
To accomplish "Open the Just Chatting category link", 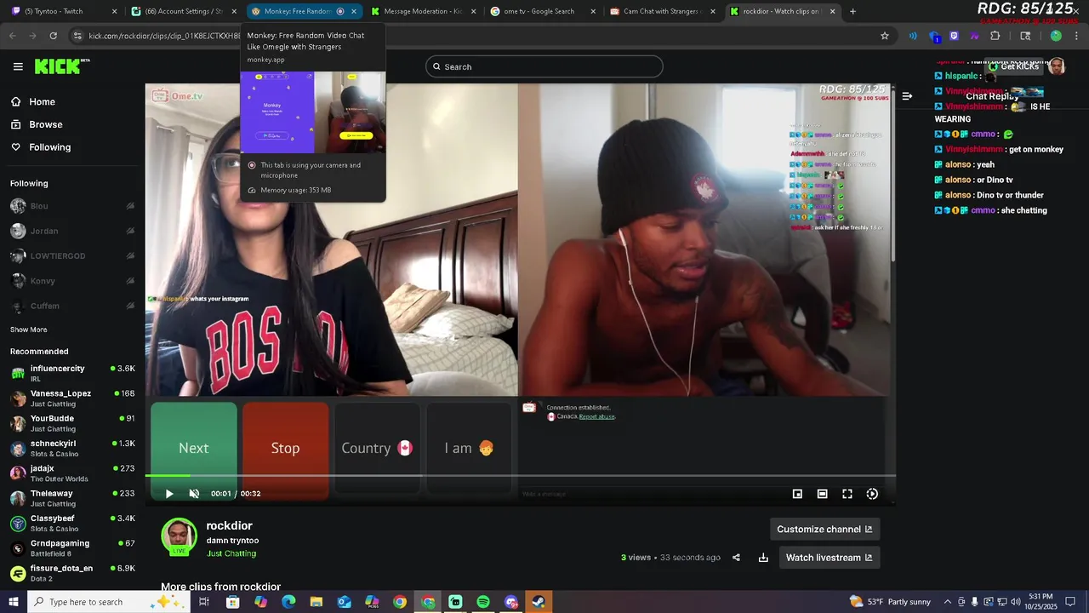I will [231, 553].
